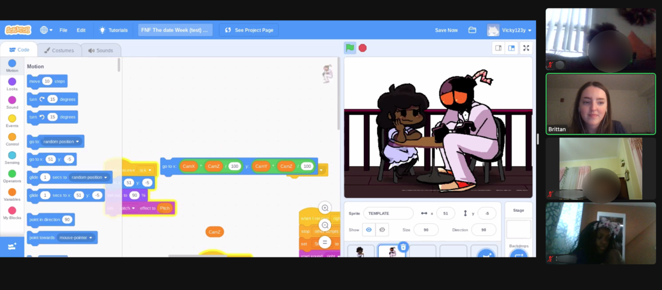This screenshot has height=290, width=662.
Task: Select the My Blocks category
Action: (12, 213)
